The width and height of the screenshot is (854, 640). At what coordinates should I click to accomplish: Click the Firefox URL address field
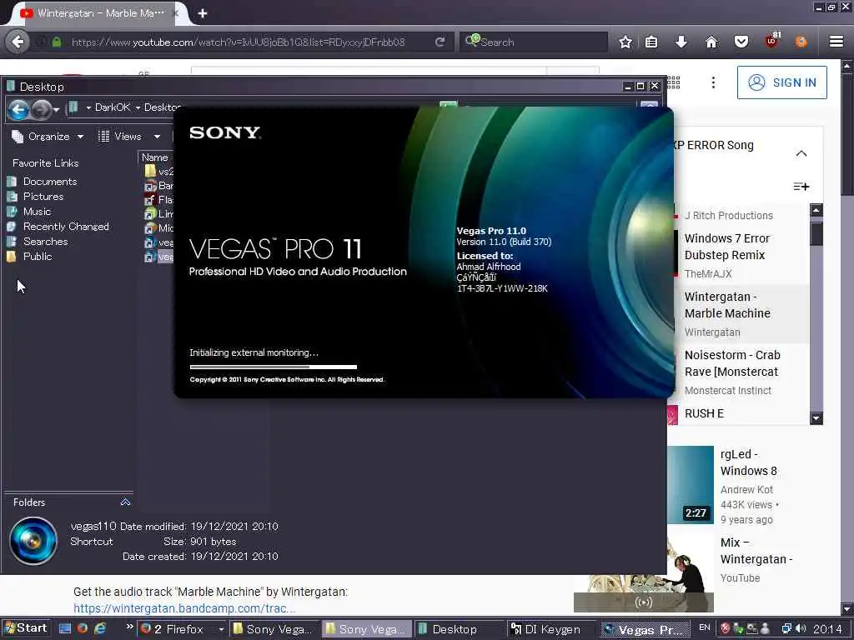coord(238,42)
